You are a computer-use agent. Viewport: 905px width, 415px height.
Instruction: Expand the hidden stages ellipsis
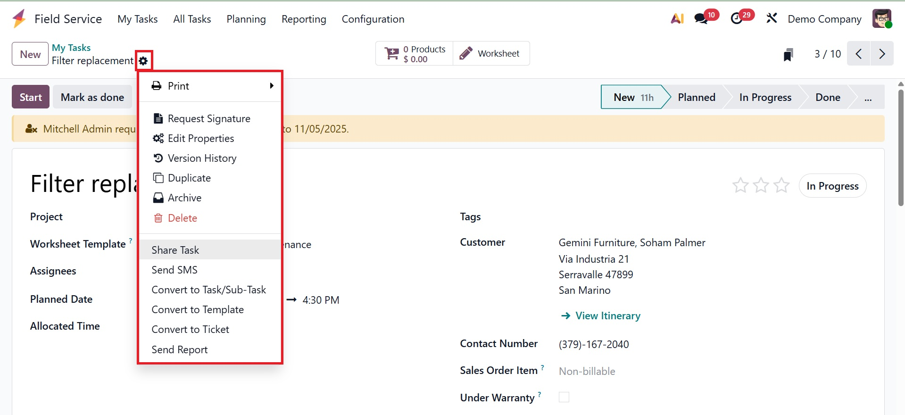pyautogui.click(x=868, y=98)
